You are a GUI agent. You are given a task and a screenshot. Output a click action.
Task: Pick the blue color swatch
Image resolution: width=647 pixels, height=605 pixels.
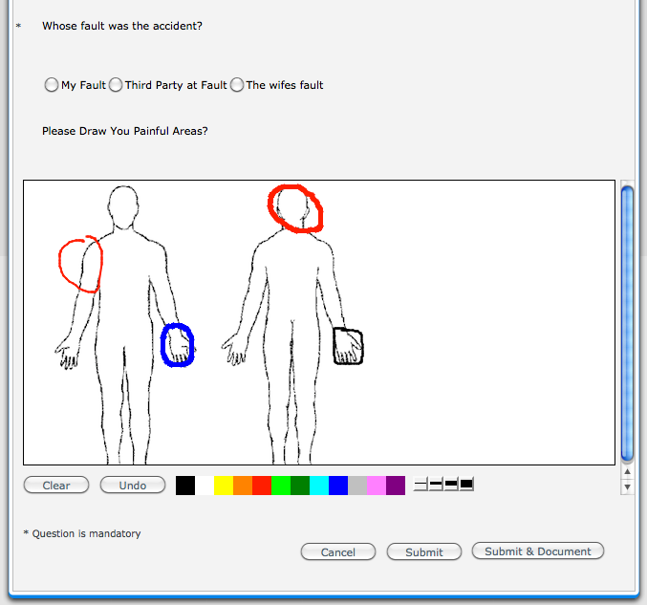338,486
